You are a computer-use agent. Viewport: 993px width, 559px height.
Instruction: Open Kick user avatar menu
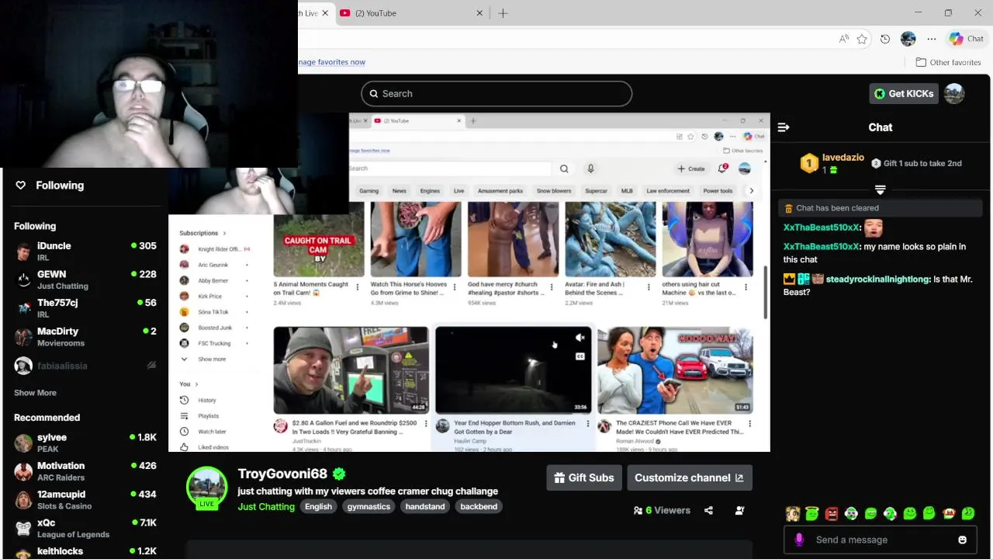(x=954, y=94)
